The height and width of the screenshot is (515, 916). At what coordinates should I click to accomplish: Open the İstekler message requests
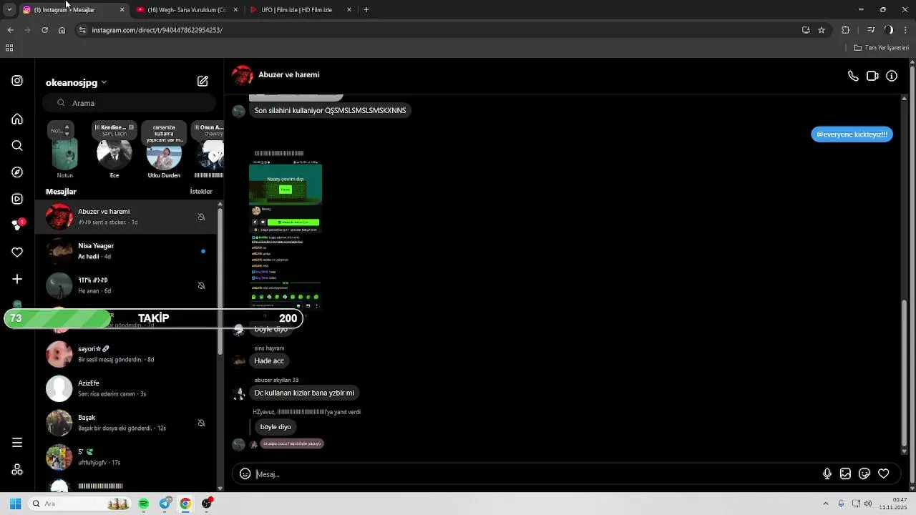tap(201, 192)
